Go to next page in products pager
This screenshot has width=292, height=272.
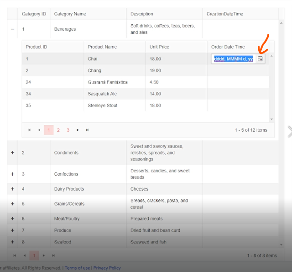[78, 130]
